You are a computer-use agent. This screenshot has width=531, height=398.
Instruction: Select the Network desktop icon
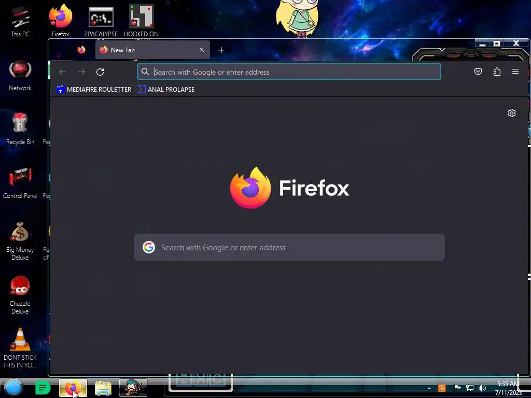20,76
